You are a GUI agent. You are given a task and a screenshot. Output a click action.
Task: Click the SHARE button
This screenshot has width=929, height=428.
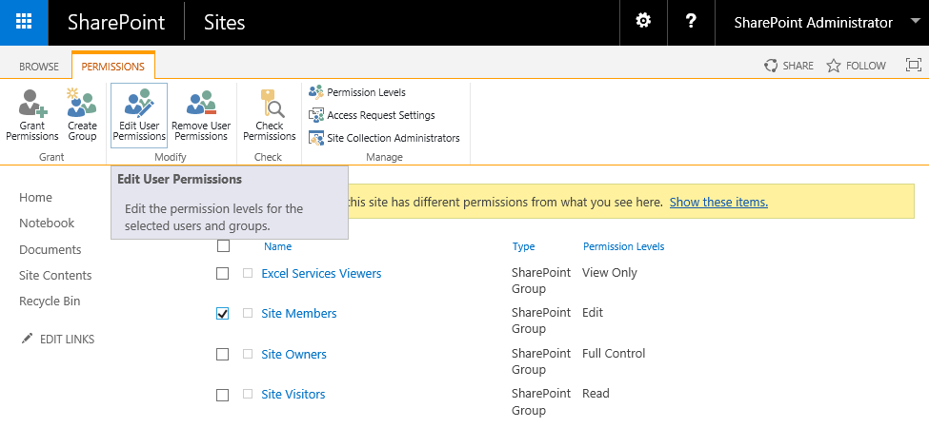(789, 66)
